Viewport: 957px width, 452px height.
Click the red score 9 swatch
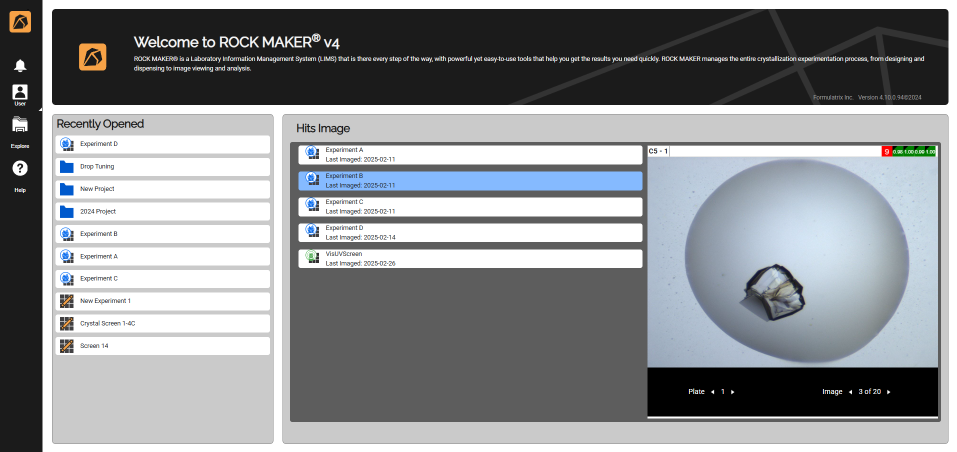(x=886, y=151)
